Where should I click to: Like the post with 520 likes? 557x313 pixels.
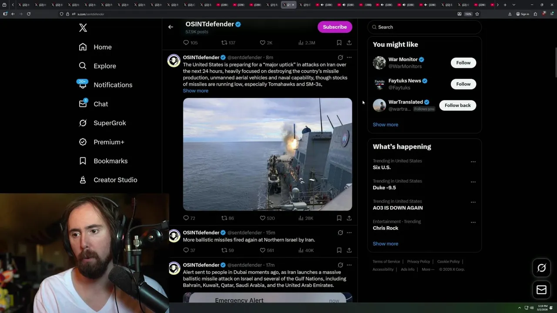click(x=267, y=218)
